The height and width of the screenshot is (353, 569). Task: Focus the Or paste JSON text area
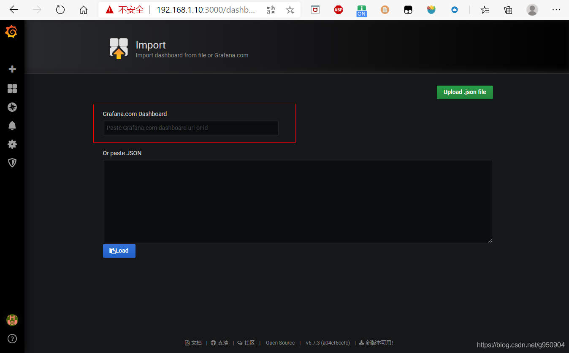coord(298,201)
